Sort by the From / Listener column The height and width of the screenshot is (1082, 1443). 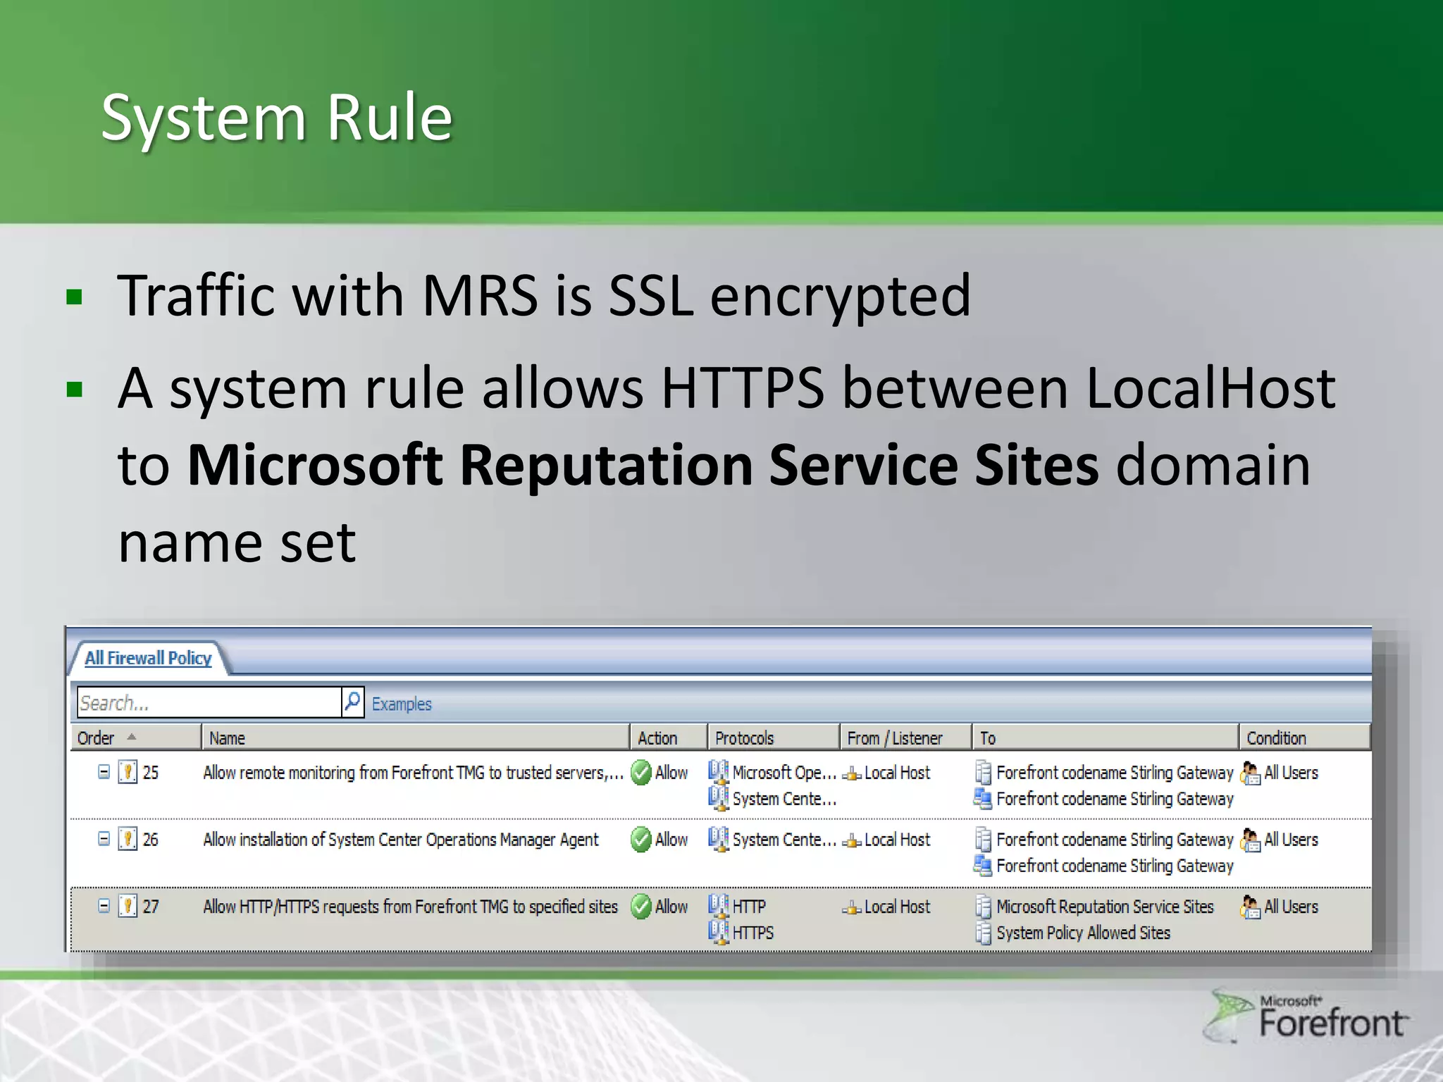click(906, 738)
